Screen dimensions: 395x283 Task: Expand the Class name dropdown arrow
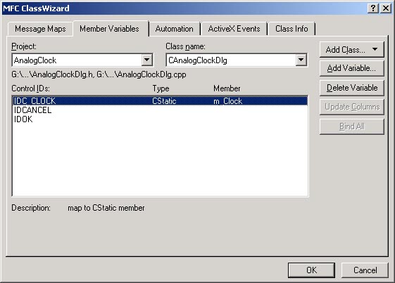tap(301, 60)
